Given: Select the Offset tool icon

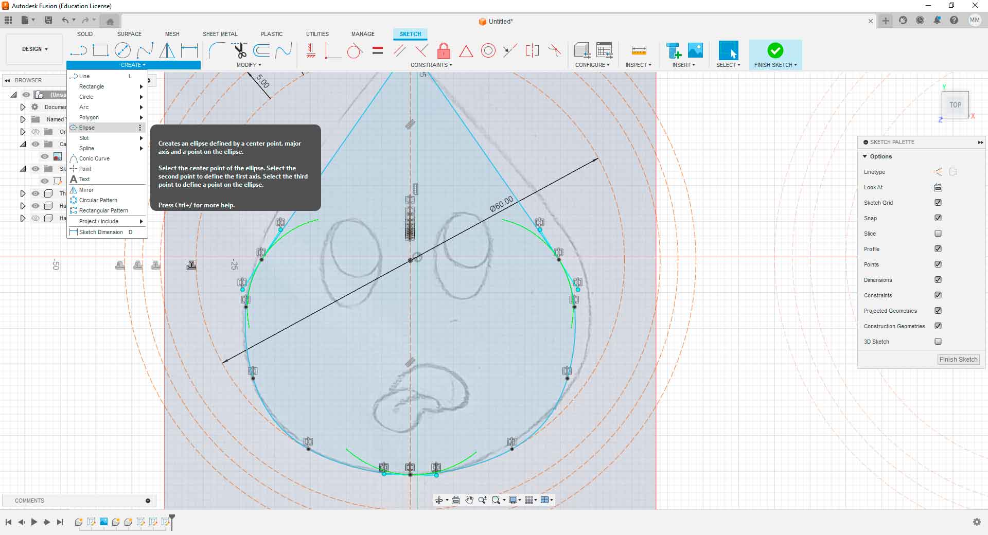Looking at the screenshot, I should [x=262, y=50].
